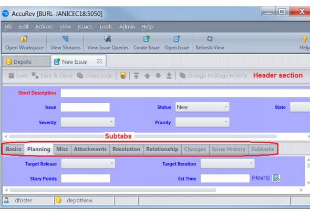Click the yellow disk icon beside Clone Issue

coord(123,75)
